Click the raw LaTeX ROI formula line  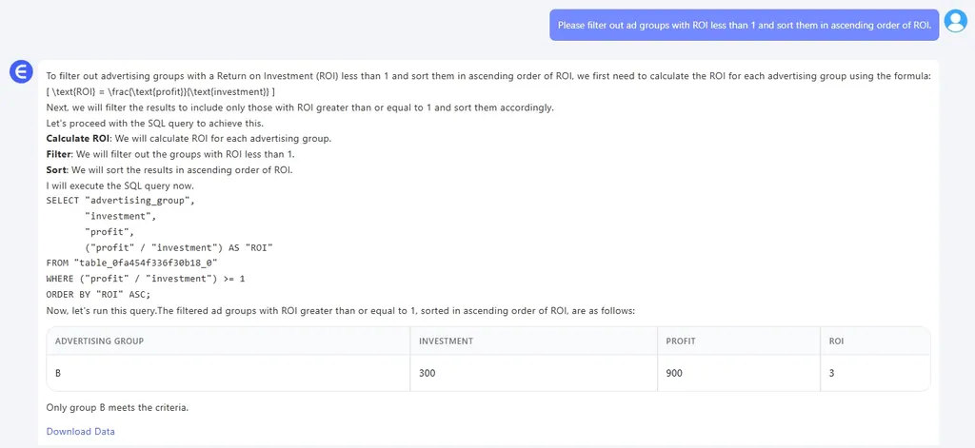160,91
